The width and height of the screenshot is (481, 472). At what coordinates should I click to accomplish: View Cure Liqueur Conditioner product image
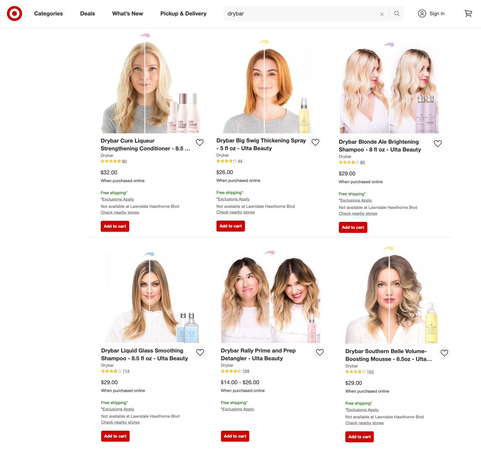coord(151,83)
